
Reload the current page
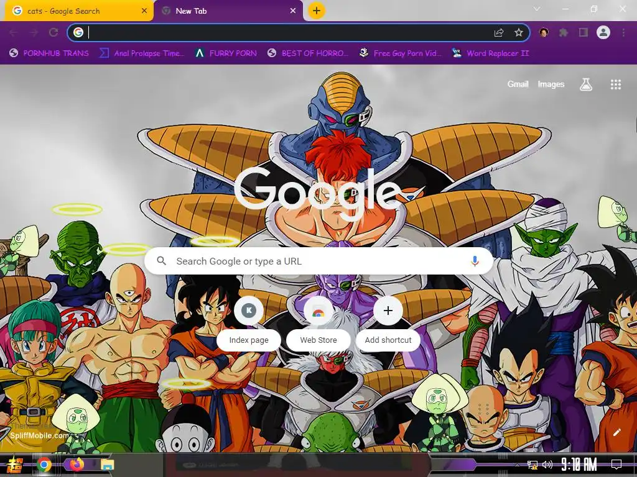(53, 32)
